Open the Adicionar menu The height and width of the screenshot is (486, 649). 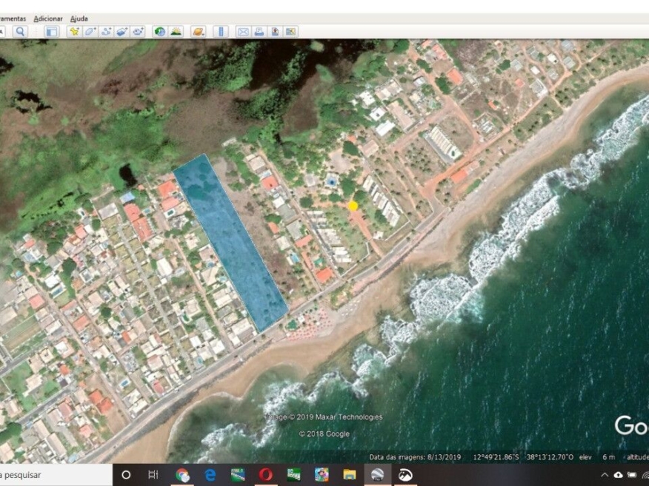[48, 18]
